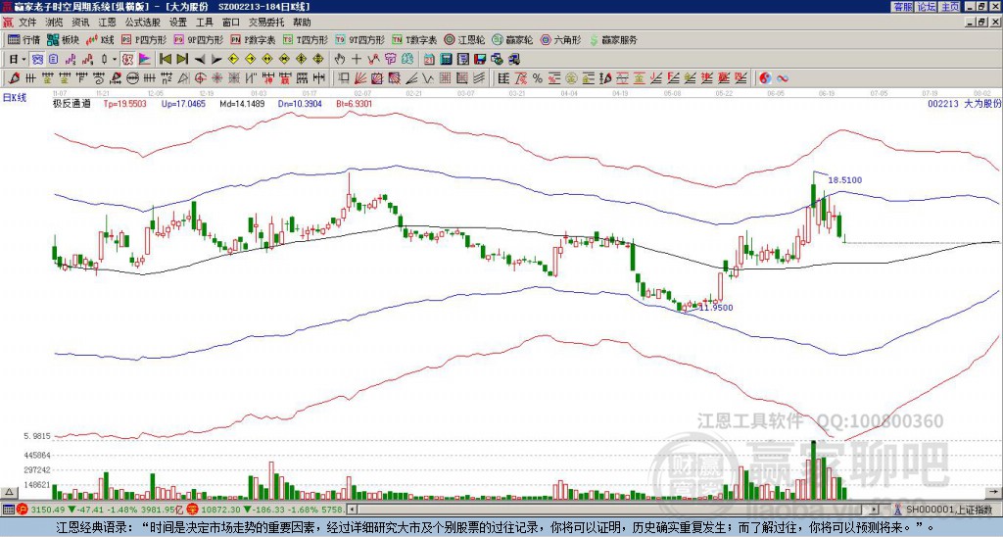Click the infinity loop icon

(x=782, y=78)
